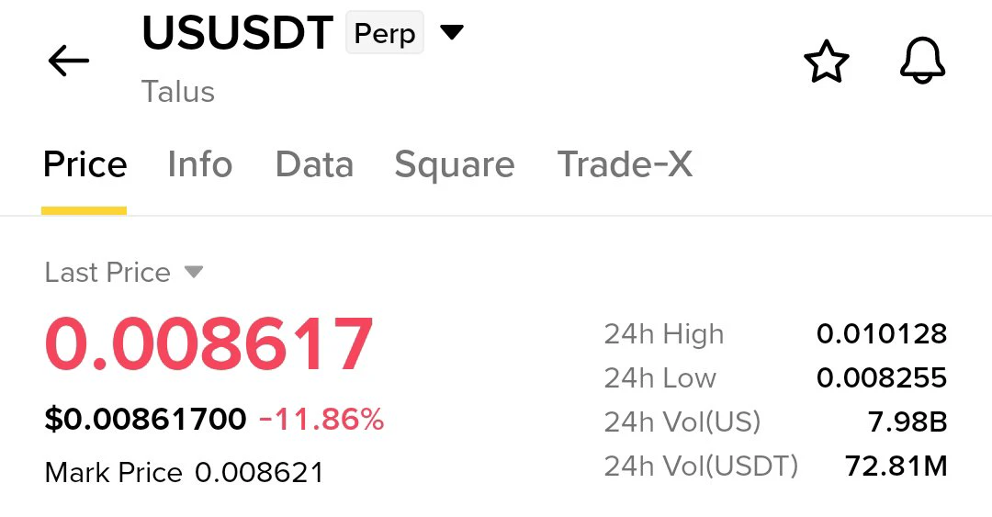The width and height of the screenshot is (992, 517).
Task: Tap the Talus project name
Action: 178,92
